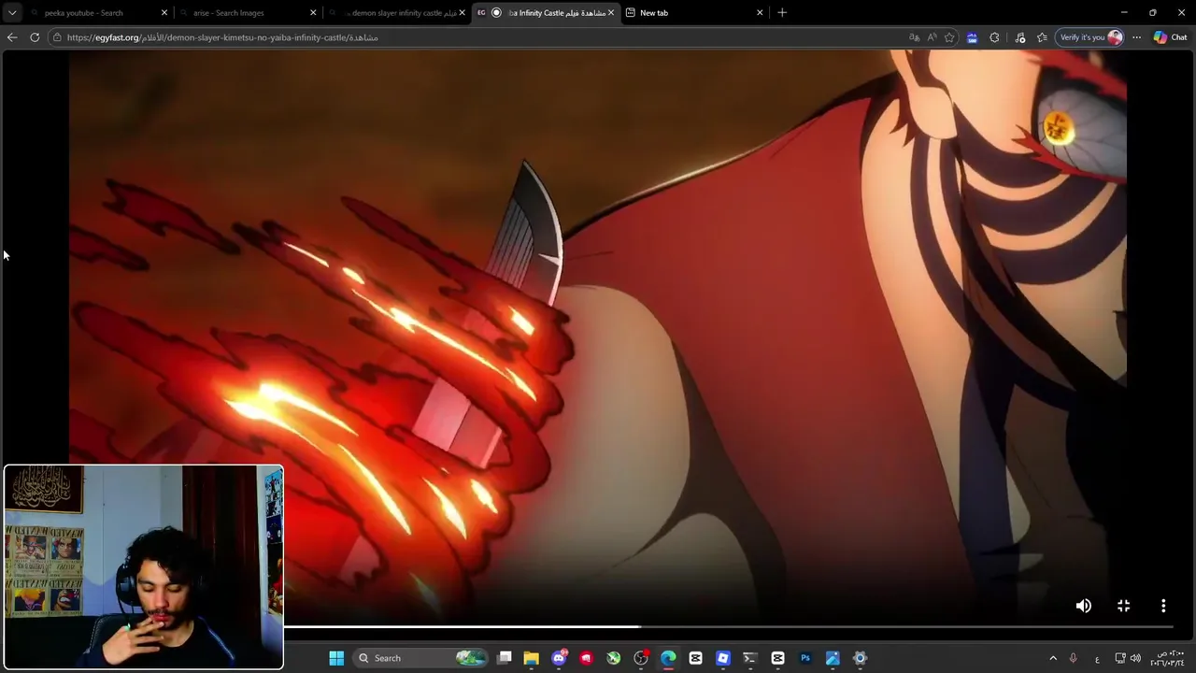Close the 'peeka youtube - Search' tab
This screenshot has height=673, width=1196.
click(x=164, y=13)
